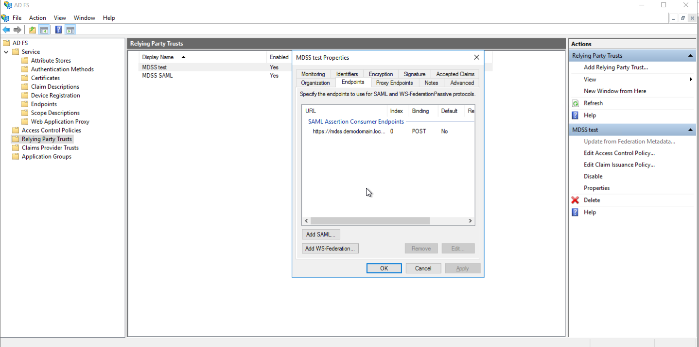This screenshot has height=347, width=699.
Task: Close the MDSS test Properties dialog
Action: click(476, 57)
